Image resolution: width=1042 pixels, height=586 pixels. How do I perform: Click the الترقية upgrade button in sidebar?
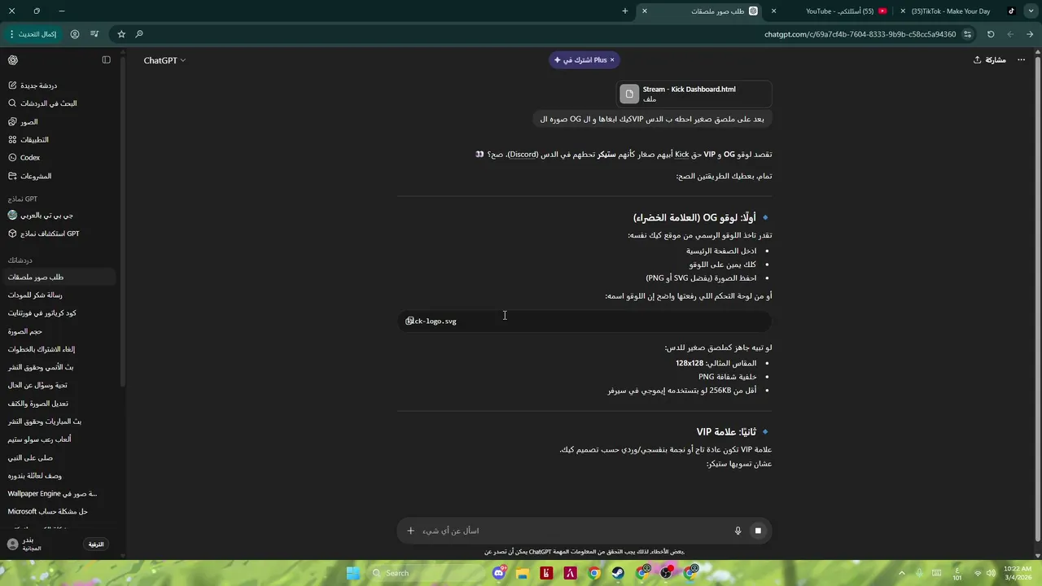(96, 544)
